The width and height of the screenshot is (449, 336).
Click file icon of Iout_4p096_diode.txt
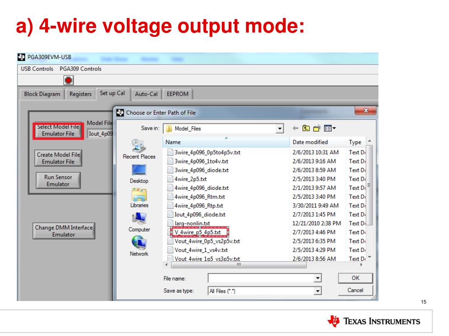coord(171,214)
